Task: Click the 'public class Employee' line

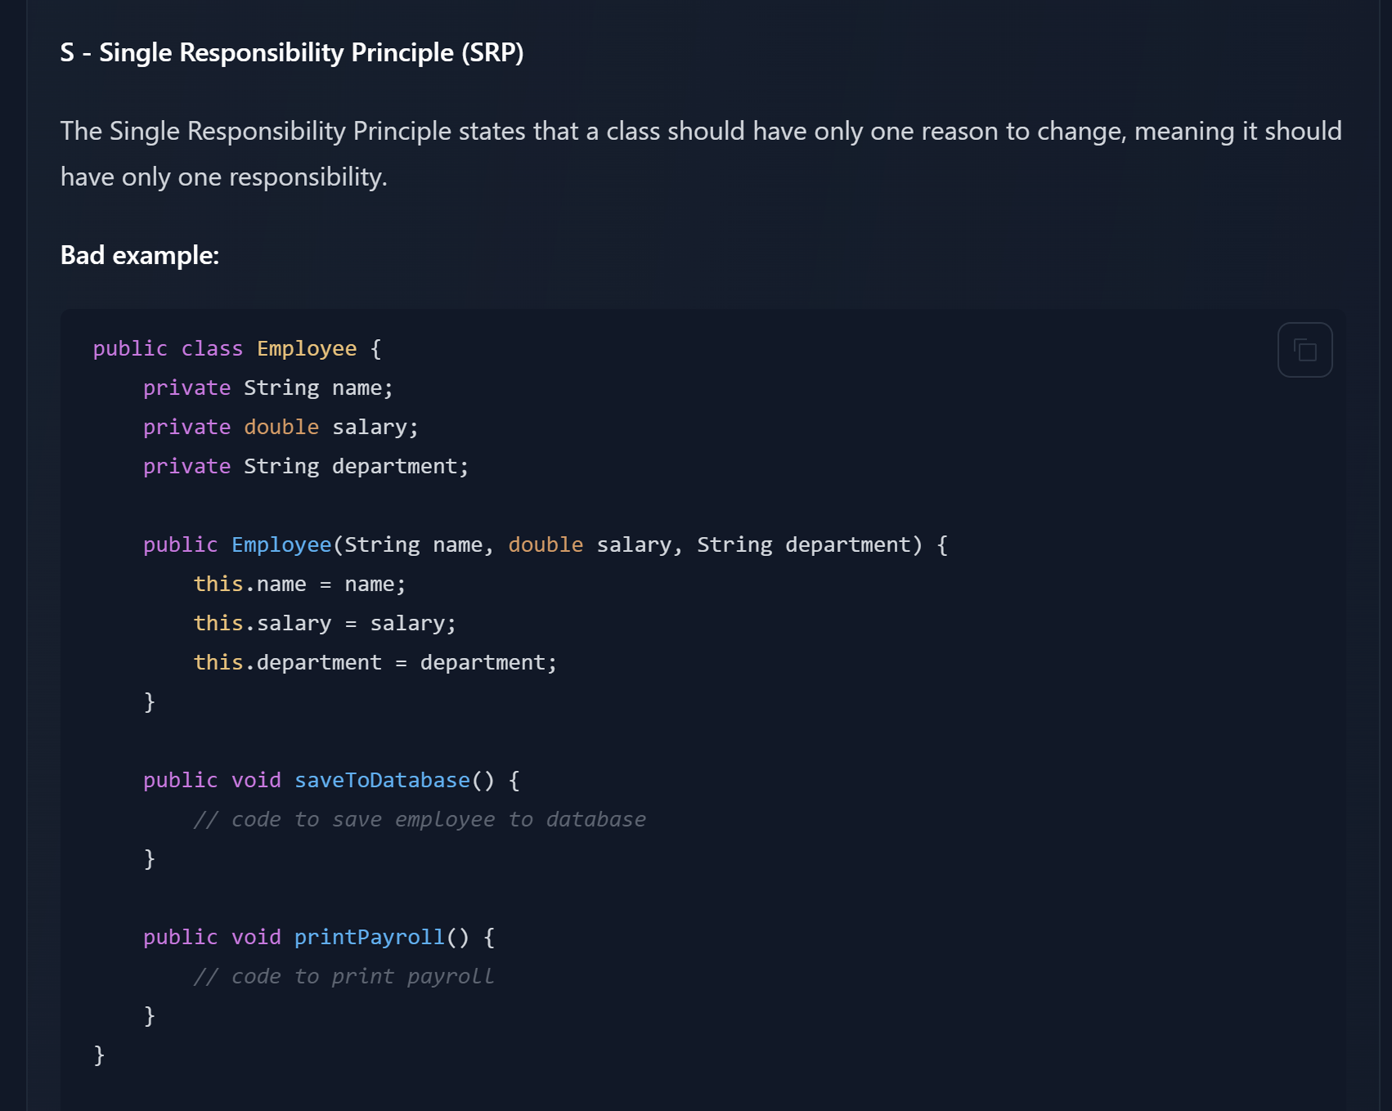Action: 237,349
